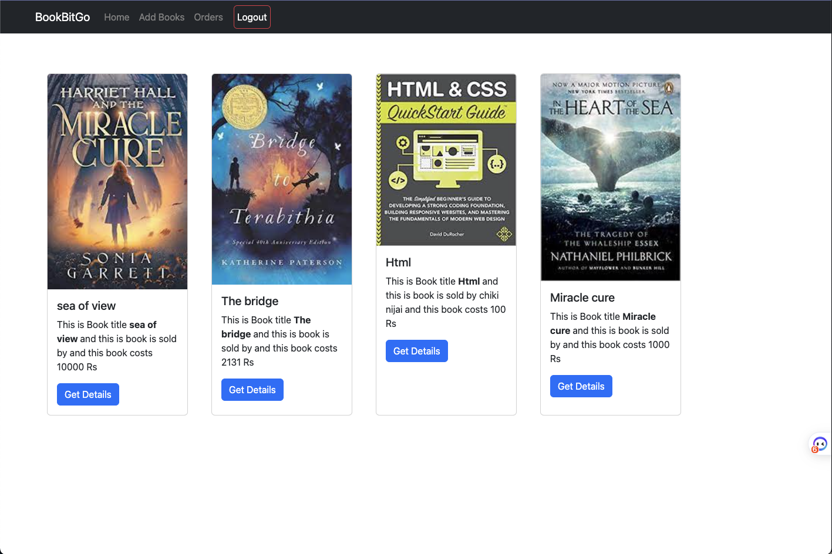Click the description mentioning 2131 Rs
The image size is (832, 554).
(x=282, y=341)
